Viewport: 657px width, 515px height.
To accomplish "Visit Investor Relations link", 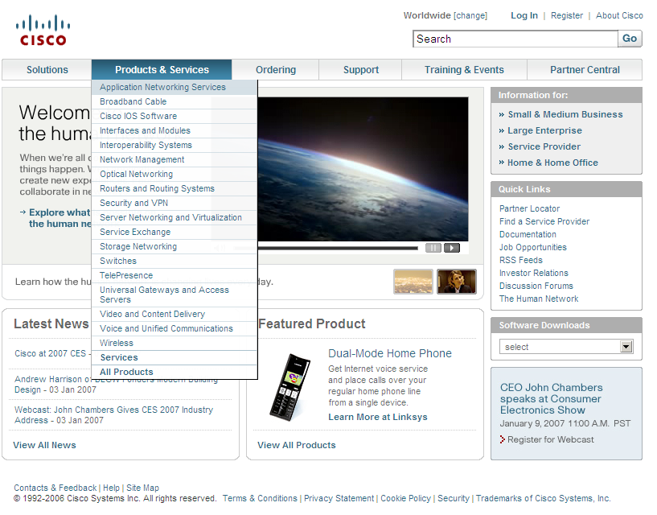I will coord(533,273).
